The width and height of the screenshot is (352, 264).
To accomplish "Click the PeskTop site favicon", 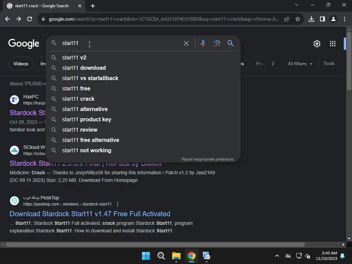I will click(x=14, y=201).
